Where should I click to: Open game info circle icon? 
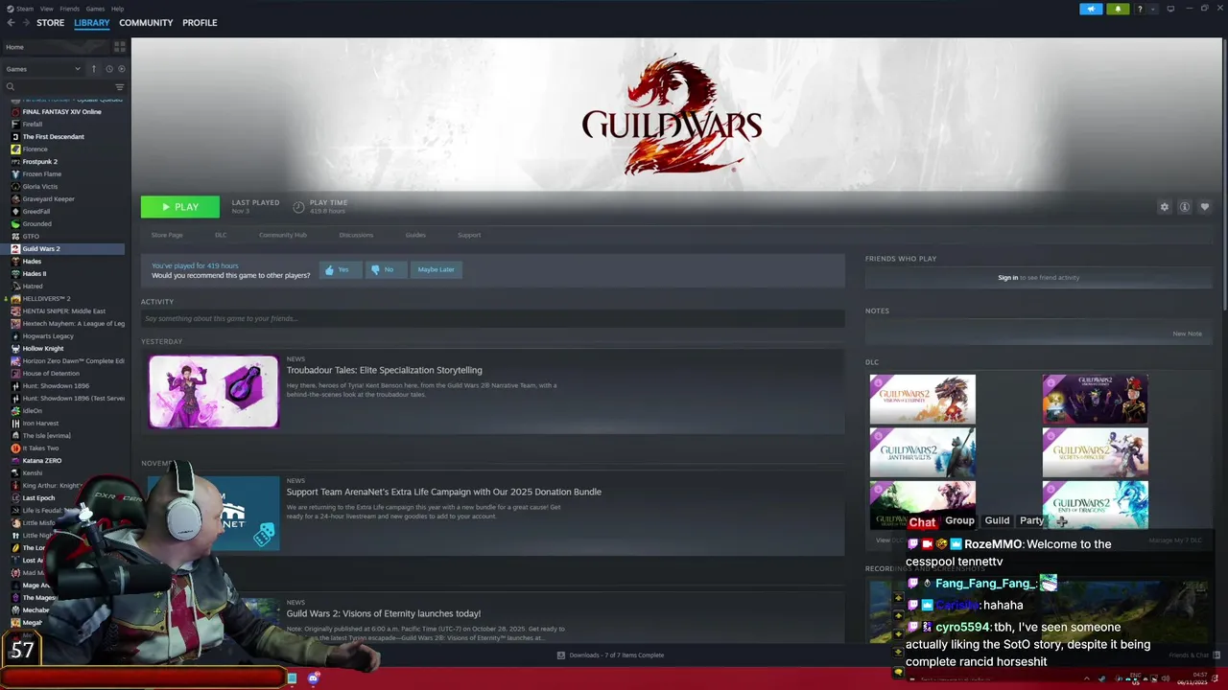tap(1185, 207)
